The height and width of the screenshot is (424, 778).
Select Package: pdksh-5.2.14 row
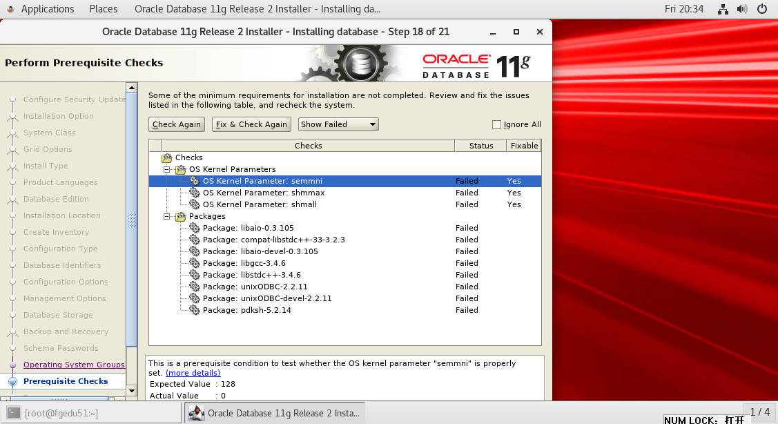click(345, 310)
